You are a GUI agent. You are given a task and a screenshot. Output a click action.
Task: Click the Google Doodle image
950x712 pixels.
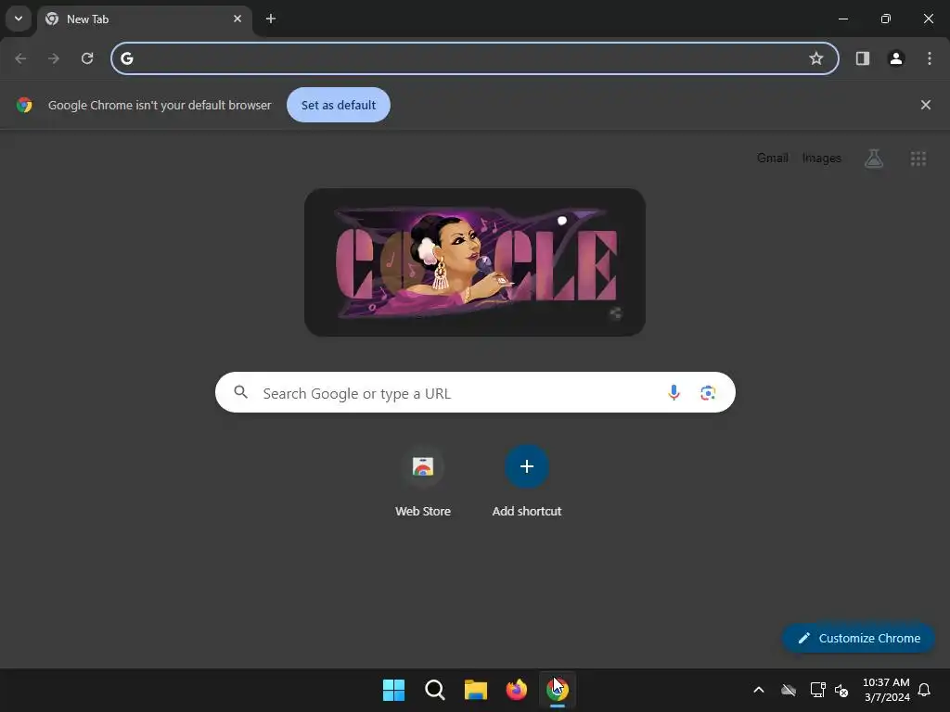pyautogui.click(x=475, y=262)
